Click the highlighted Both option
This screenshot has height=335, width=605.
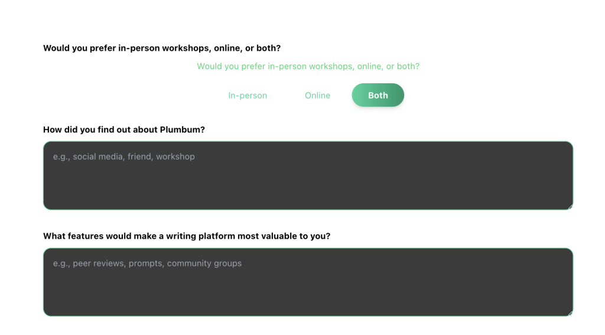click(x=378, y=95)
